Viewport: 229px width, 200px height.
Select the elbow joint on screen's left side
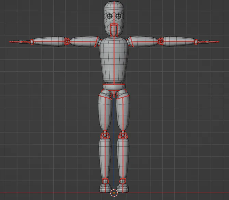(x=67, y=41)
